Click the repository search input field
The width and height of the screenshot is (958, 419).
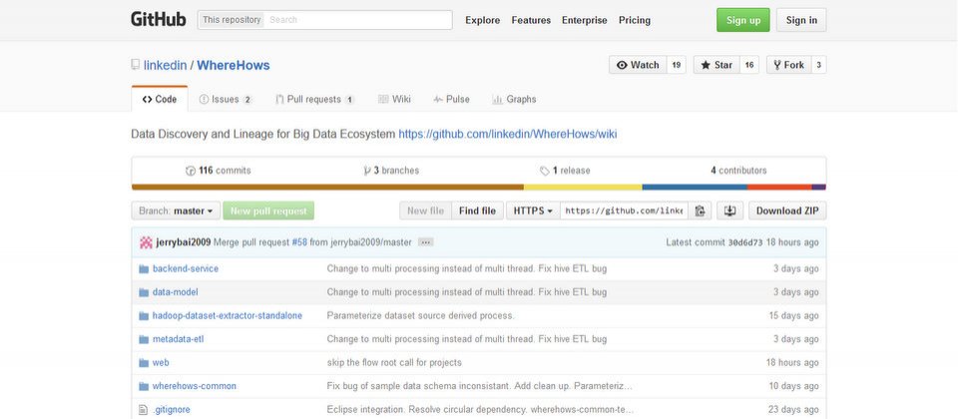(358, 20)
